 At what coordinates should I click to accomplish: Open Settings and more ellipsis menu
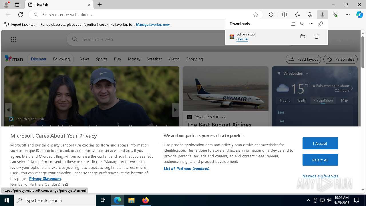(x=348, y=15)
